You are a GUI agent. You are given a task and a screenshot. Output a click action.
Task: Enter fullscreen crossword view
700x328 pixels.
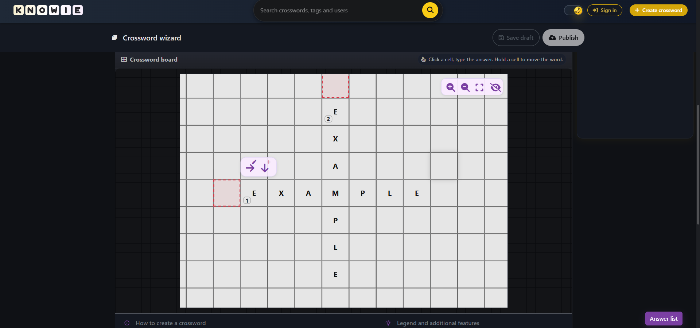point(479,87)
